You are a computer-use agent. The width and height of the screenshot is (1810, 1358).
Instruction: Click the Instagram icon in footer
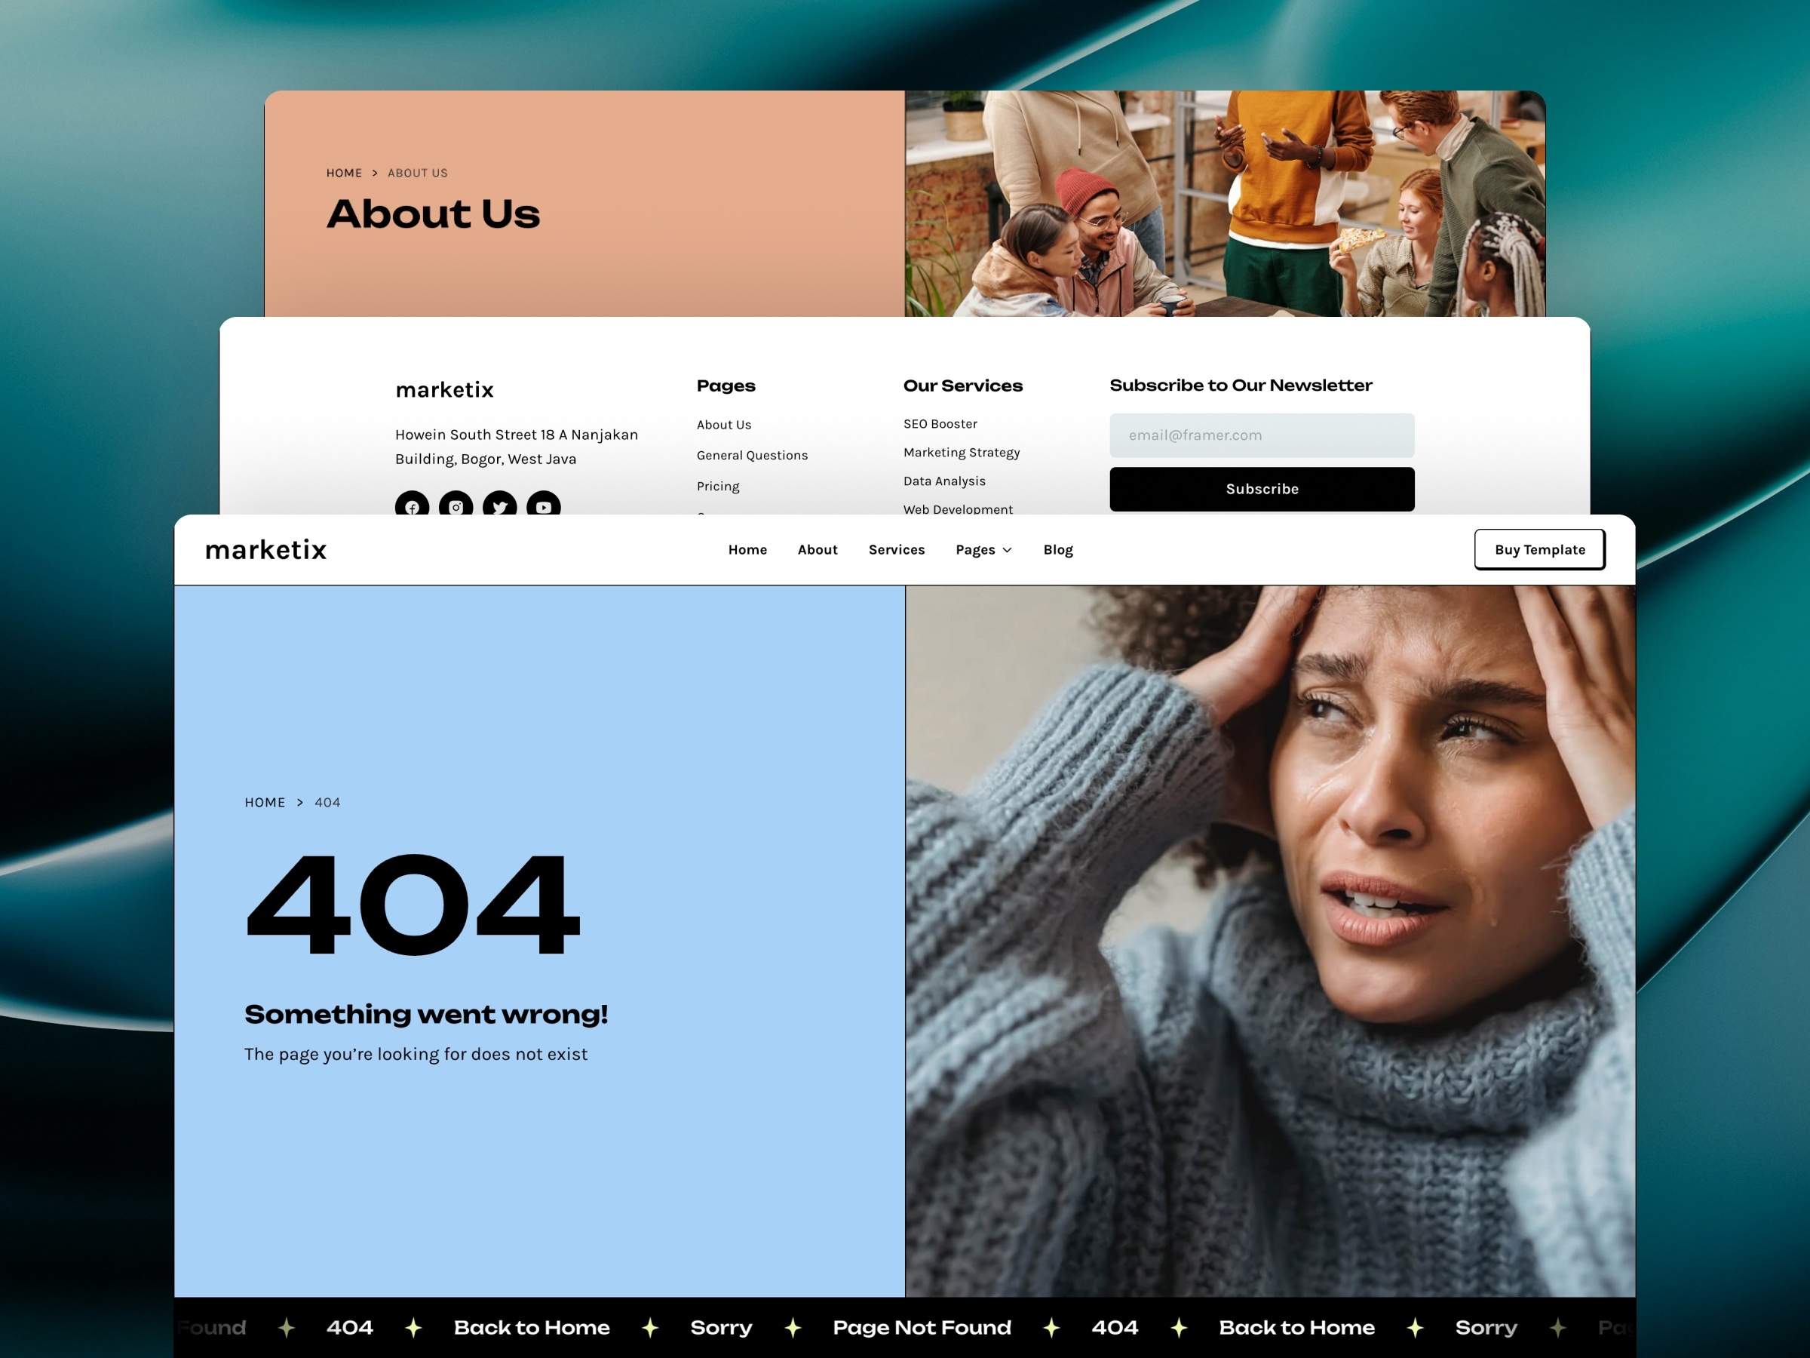pos(455,505)
